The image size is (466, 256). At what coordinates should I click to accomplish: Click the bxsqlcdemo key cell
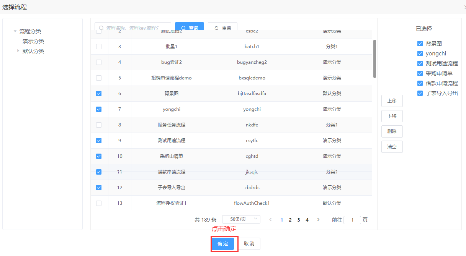pos(252,78)
